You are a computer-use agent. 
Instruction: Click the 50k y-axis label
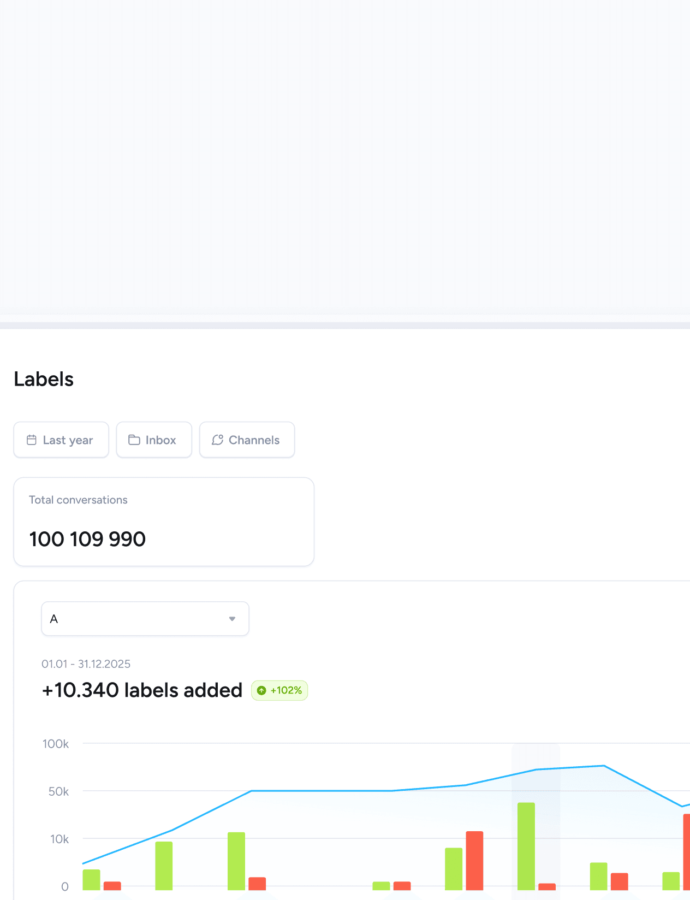tap(58, 791)
